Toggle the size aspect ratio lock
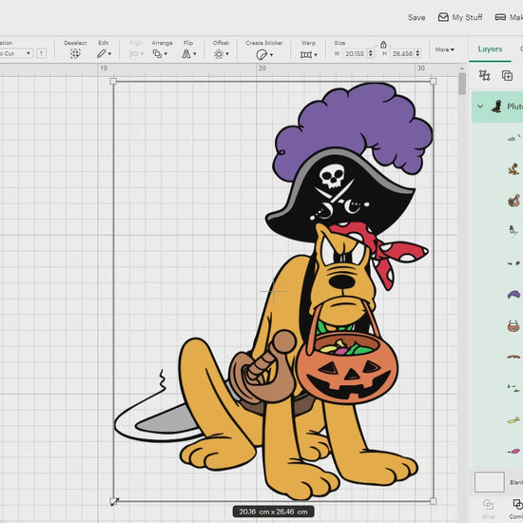Screen dimensions: 523x523 (383, 44)
